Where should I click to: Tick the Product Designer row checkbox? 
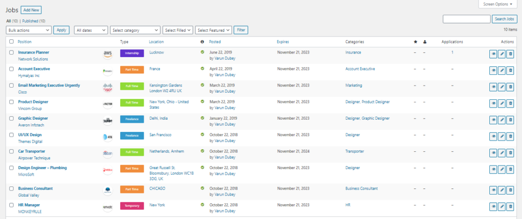[12, 102]
